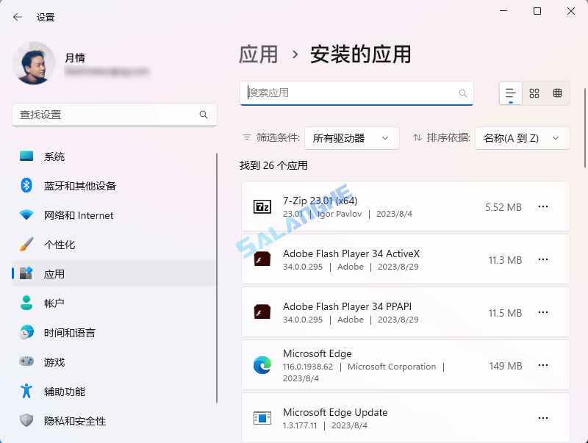The image size is (588, 443).
Task: Switch to list view layout
Action: 510,93
